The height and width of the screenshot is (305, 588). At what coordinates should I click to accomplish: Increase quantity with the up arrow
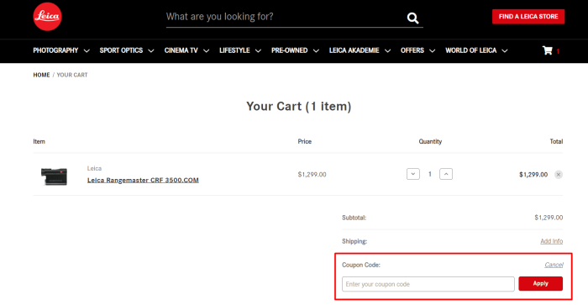tap(446, 174)
